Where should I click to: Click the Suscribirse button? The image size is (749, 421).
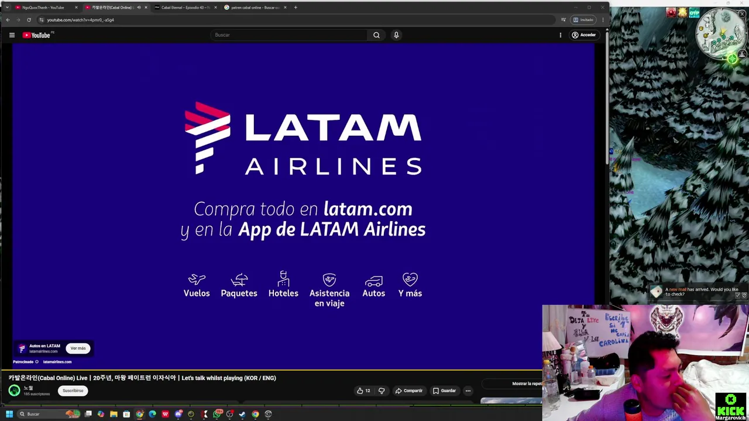pyautogui.click(x=73, y=391)
